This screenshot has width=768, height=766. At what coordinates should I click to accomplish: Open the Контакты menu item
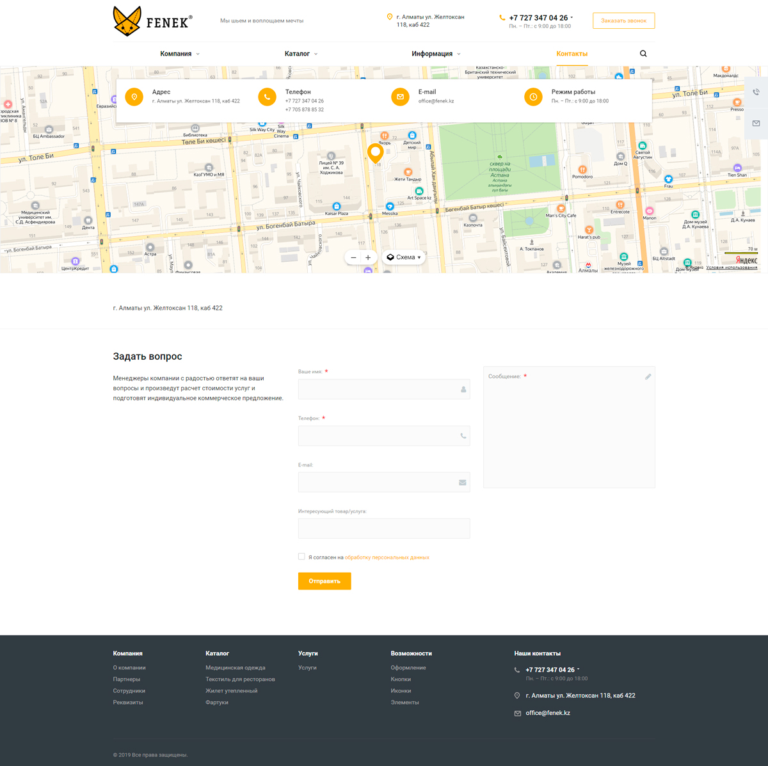572,54
